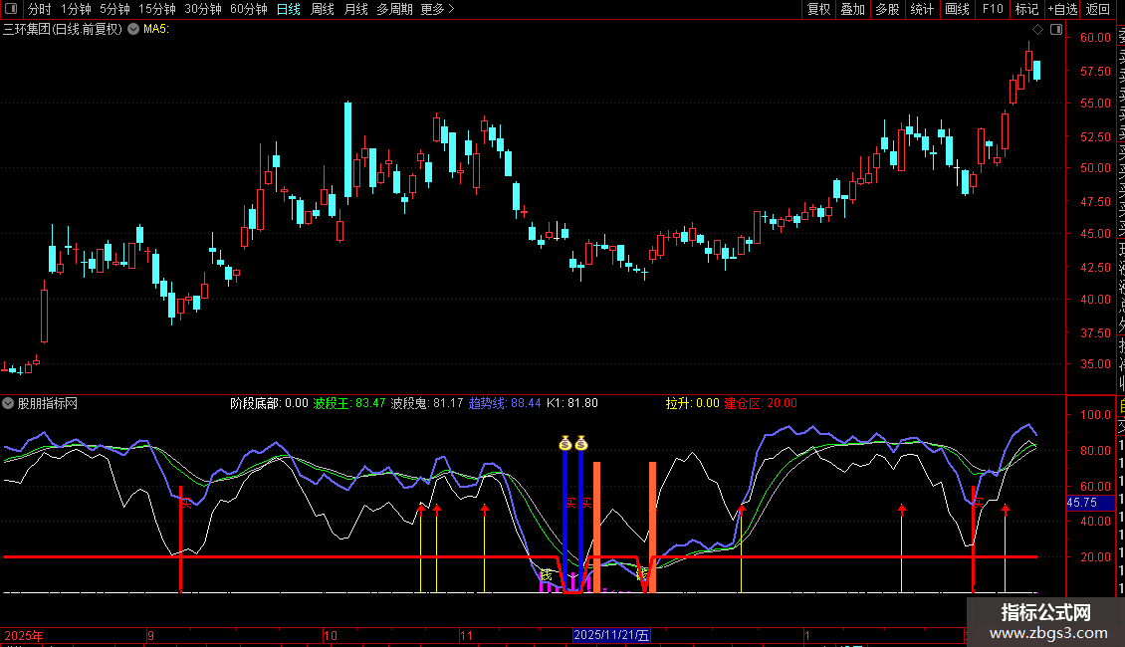Click the MA5 indicator label

point(156,30)
